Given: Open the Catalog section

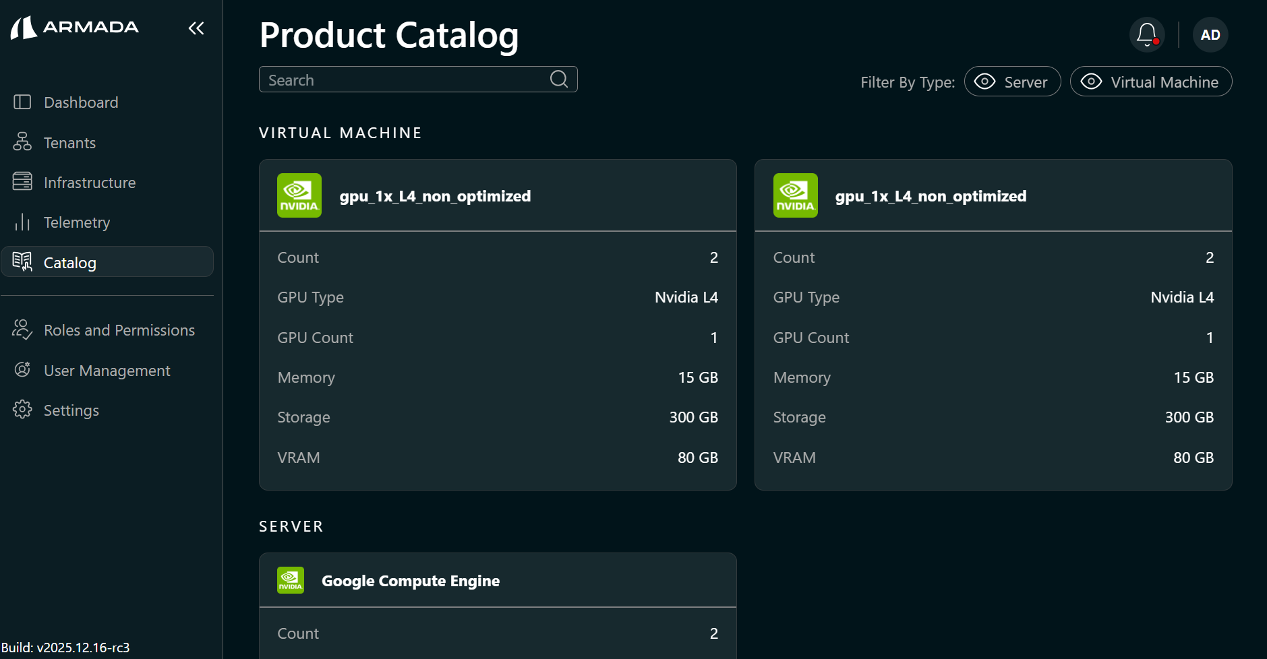Looking at the screenshot, I should (70, 262).
